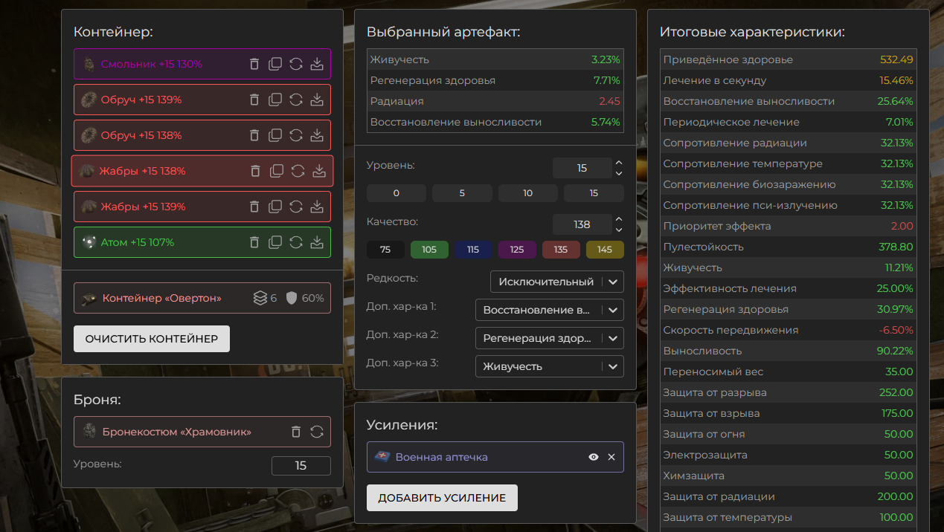Focus the Броня Уровень input showing 15
The height and width of the screenshot is (532, 944).
pos(301,466)
